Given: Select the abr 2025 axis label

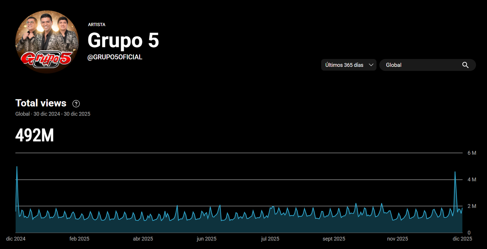Looking at the screenshot, I should click(x=143, y=239).
